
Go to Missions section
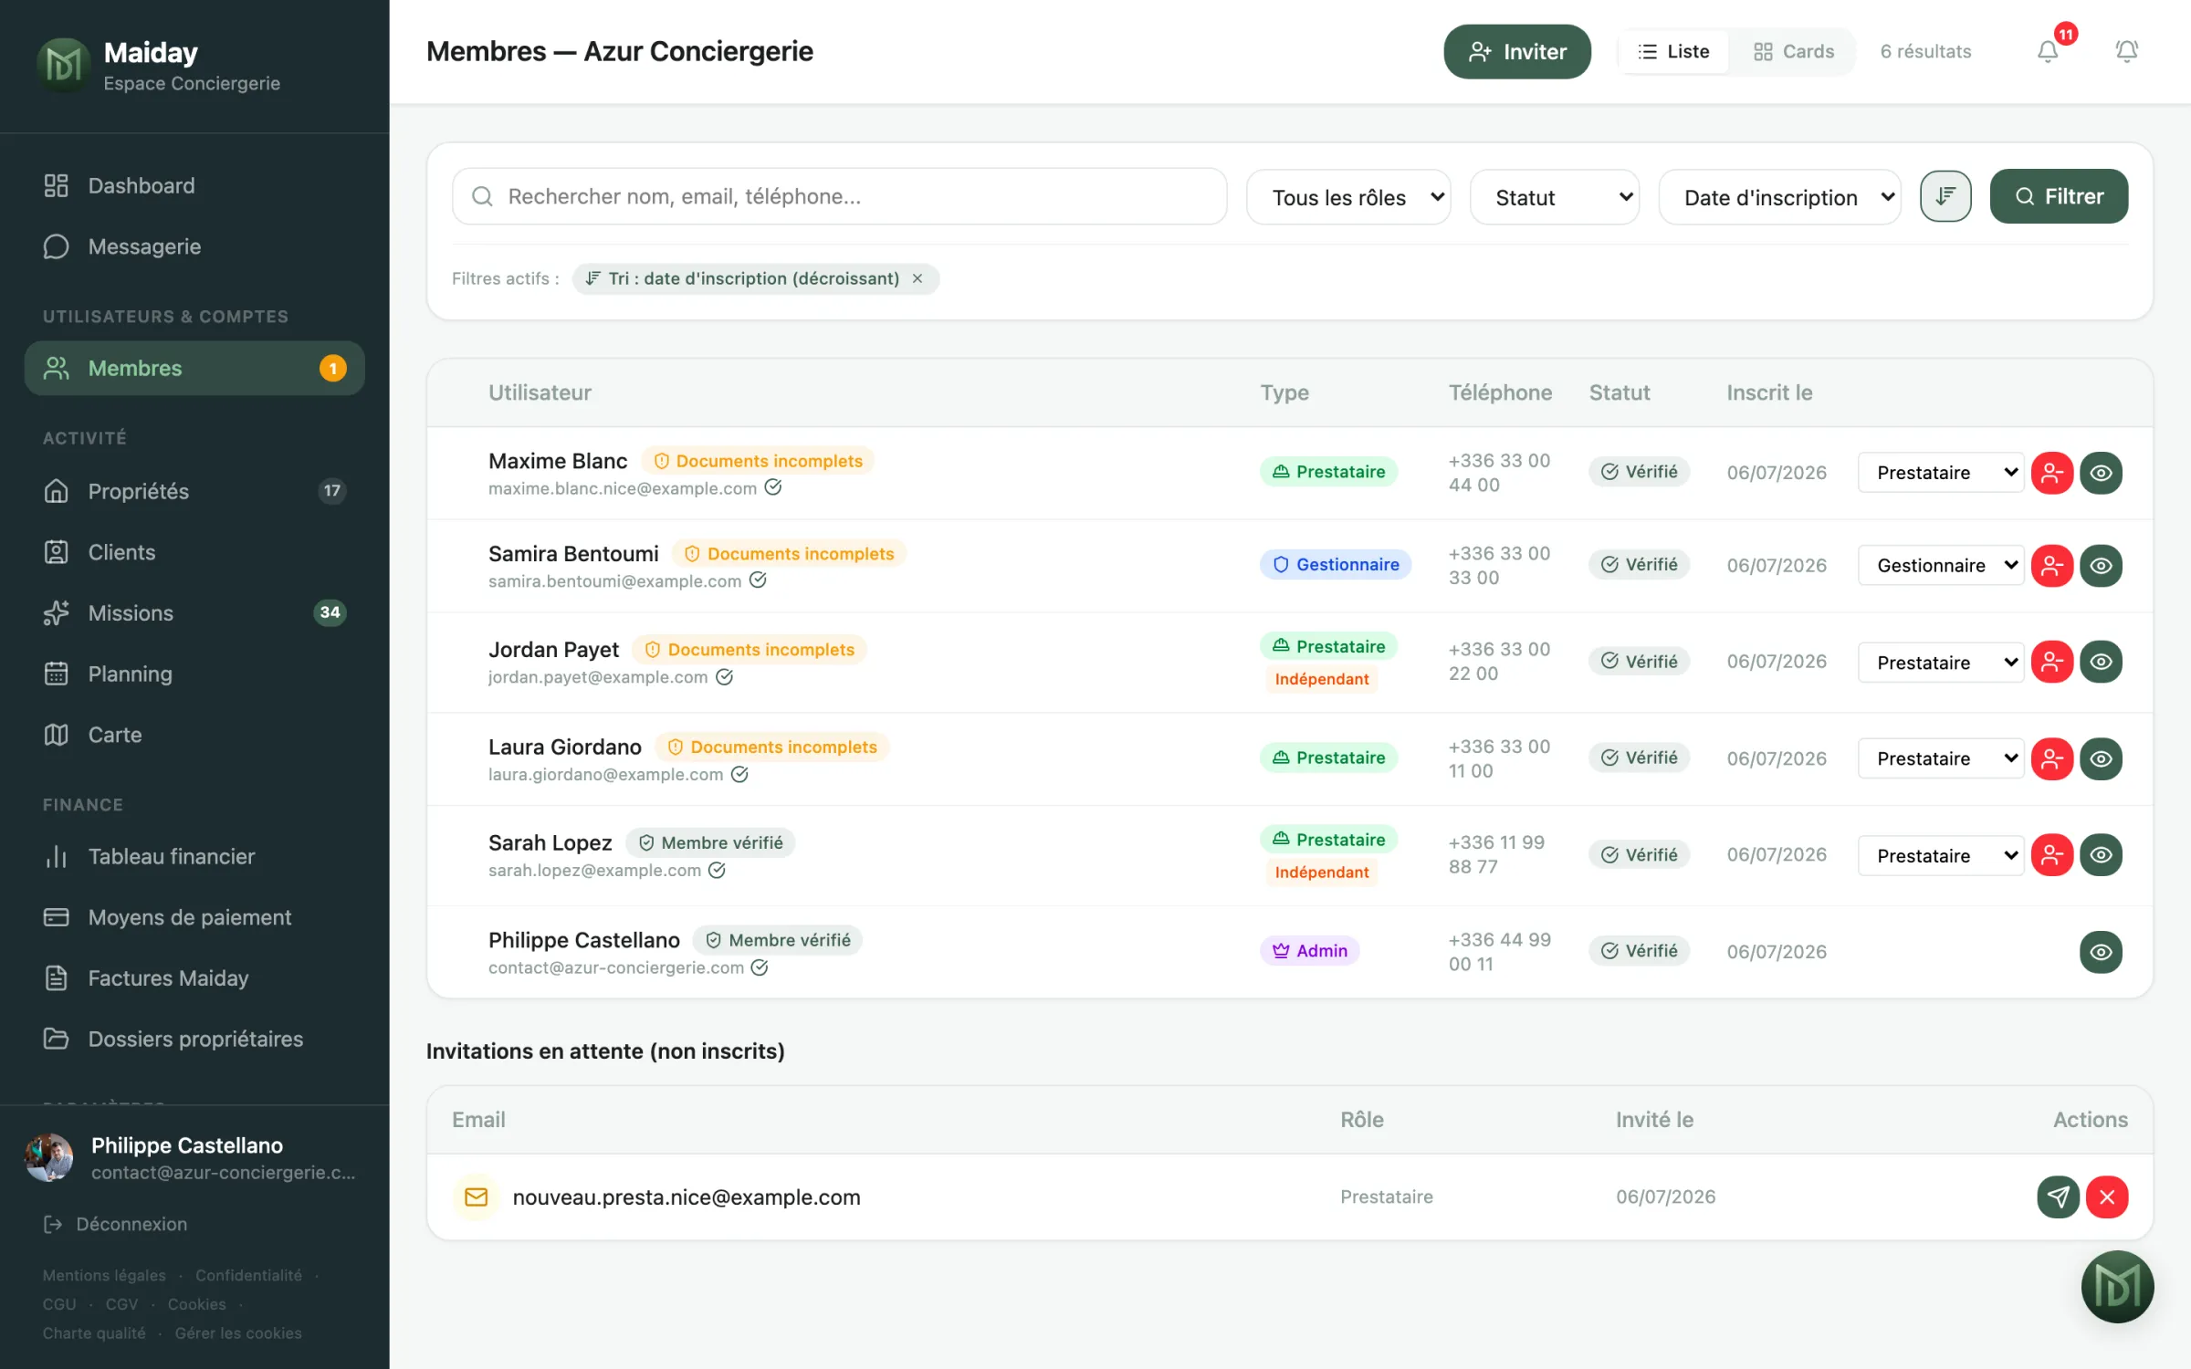(194, 612)
